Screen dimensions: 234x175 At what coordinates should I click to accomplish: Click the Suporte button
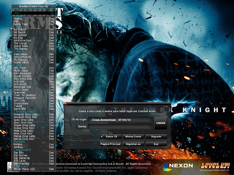(x=156, y=136)
